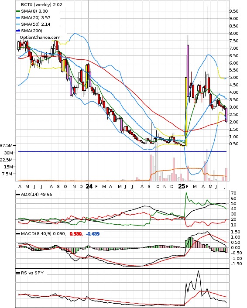Click the light blue SMA(50) legend swatch

pyautogui.click(x=18, y=24)
